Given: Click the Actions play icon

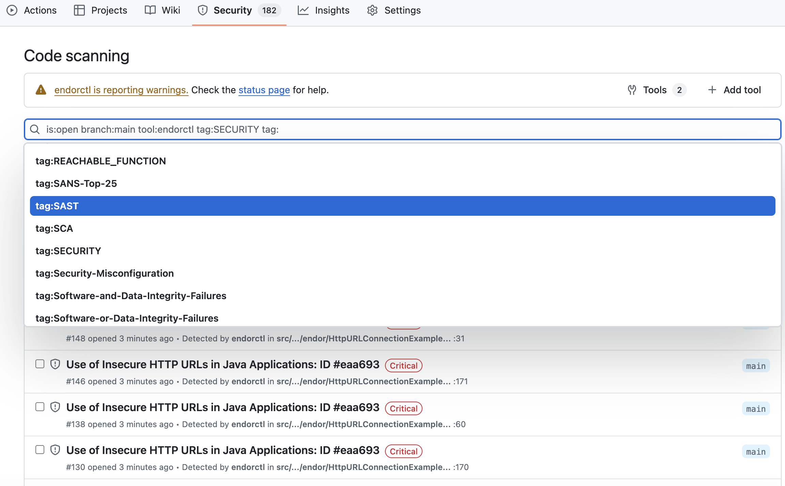Looking at the screenshot, I should [12, 10].
